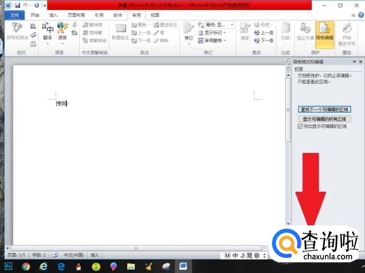Click the language 中文(中国) in status bar
This screenshot has width=365, height=273.
click(74, 255)
